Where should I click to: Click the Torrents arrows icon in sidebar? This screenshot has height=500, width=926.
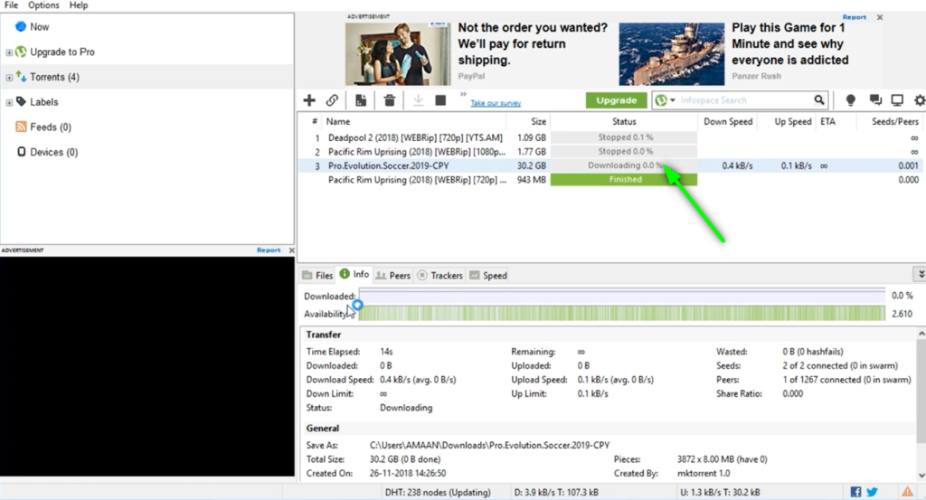(22, 76)
